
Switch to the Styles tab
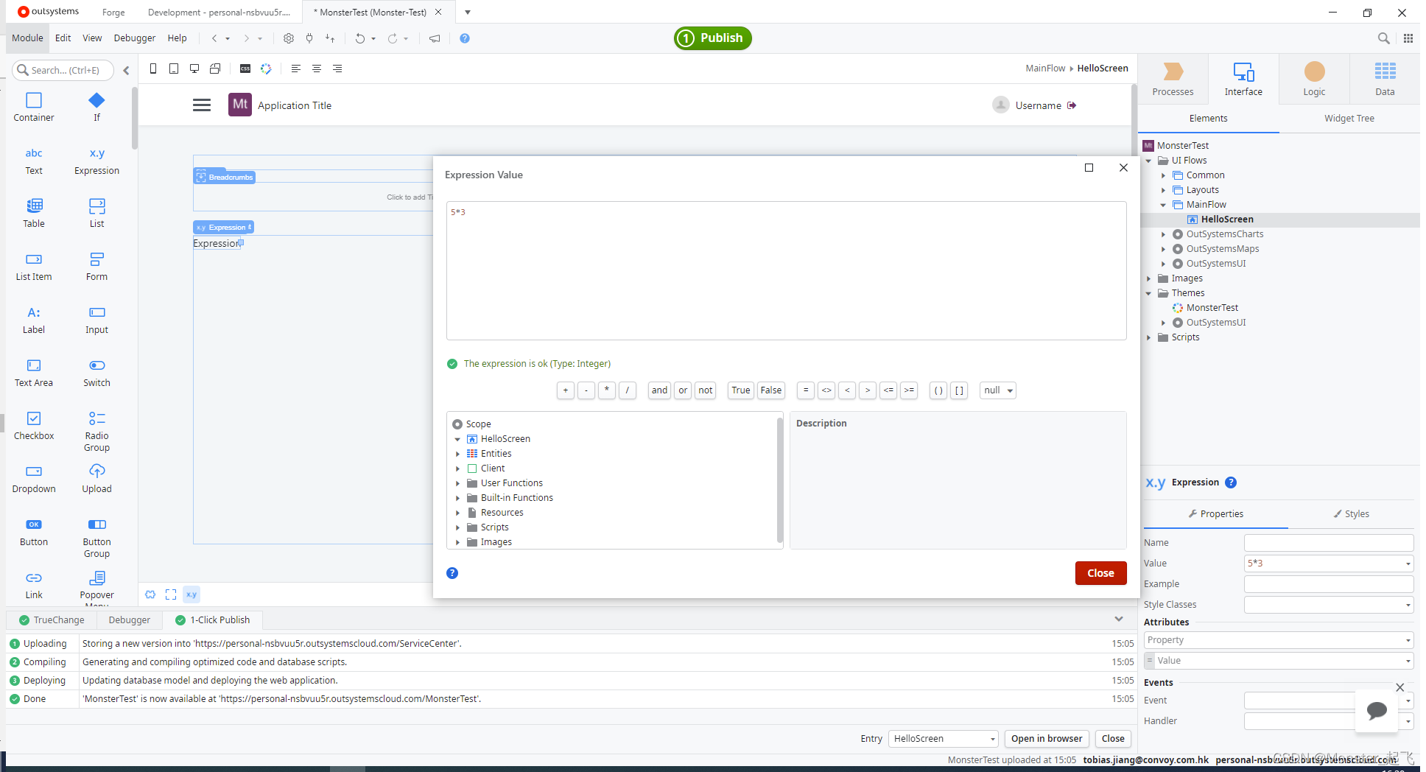(x=1352, y=514)
